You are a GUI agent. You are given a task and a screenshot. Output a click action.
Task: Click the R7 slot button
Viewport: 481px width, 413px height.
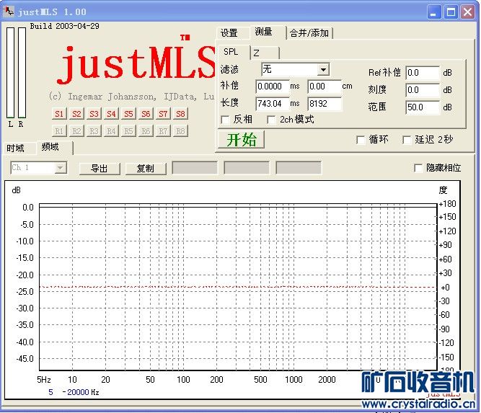[163, 131]
